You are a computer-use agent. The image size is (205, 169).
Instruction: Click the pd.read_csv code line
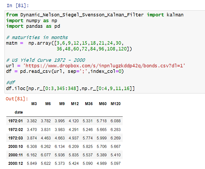pos(65,71)
